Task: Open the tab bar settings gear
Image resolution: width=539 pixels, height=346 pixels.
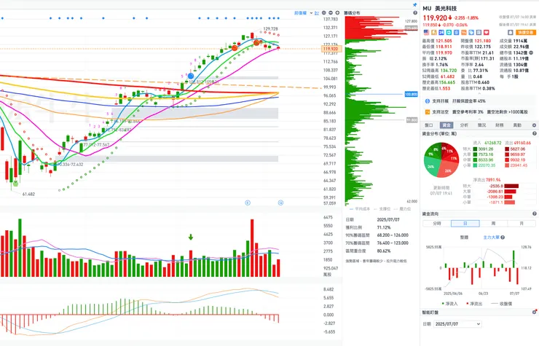Action: pyautogui.click(x=534, y=125)
